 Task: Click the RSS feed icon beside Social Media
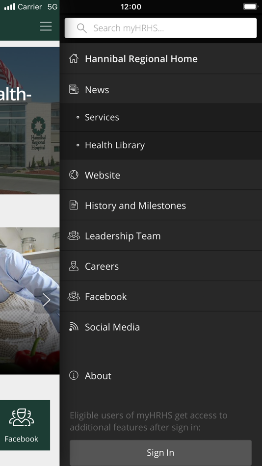tap(74, 327)
